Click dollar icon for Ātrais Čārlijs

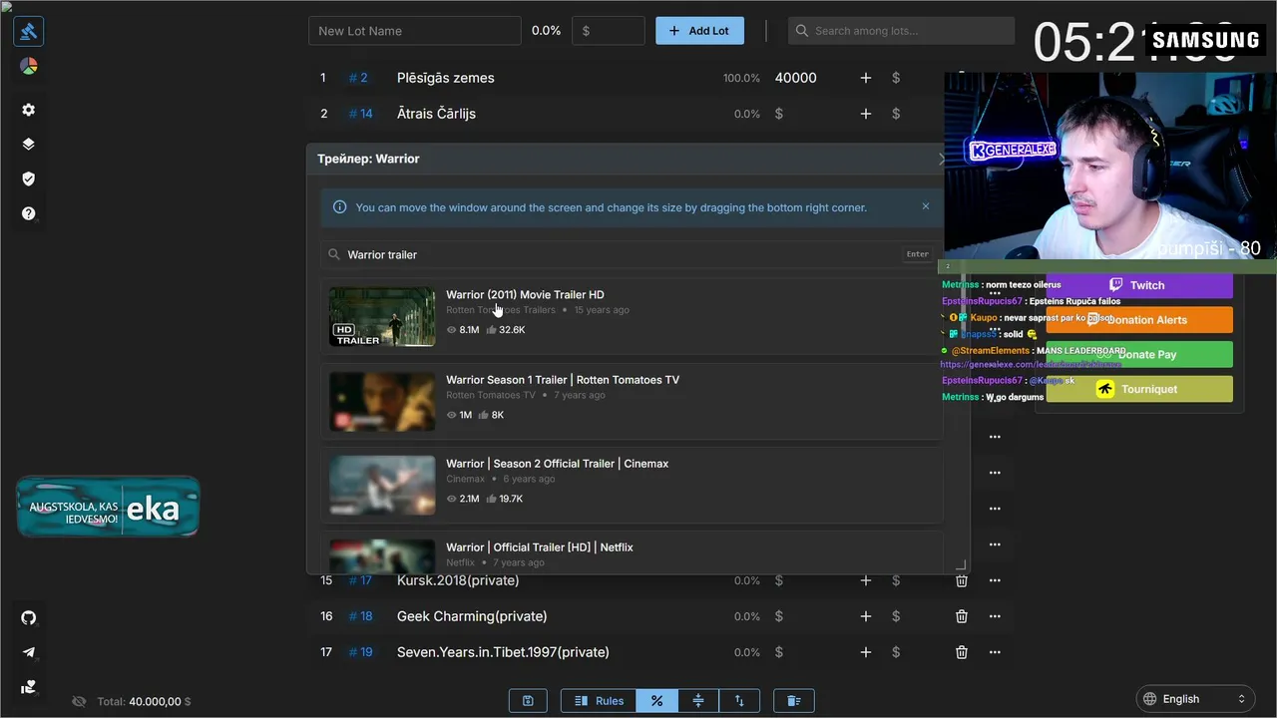(896, 114)
